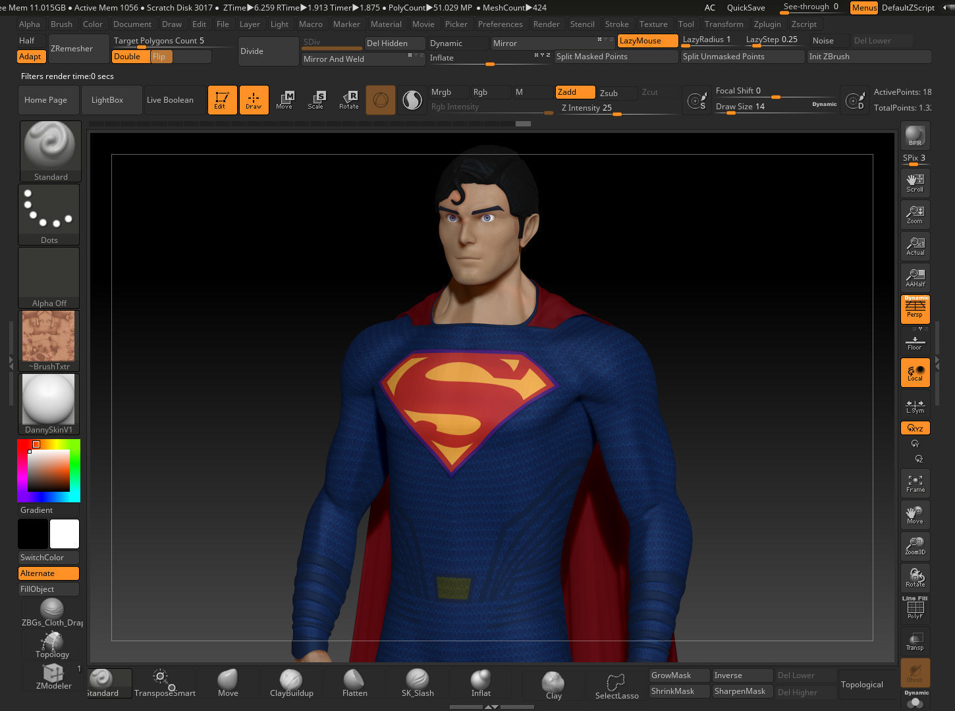Select the ClayBuildup brush

coord(291,683)
